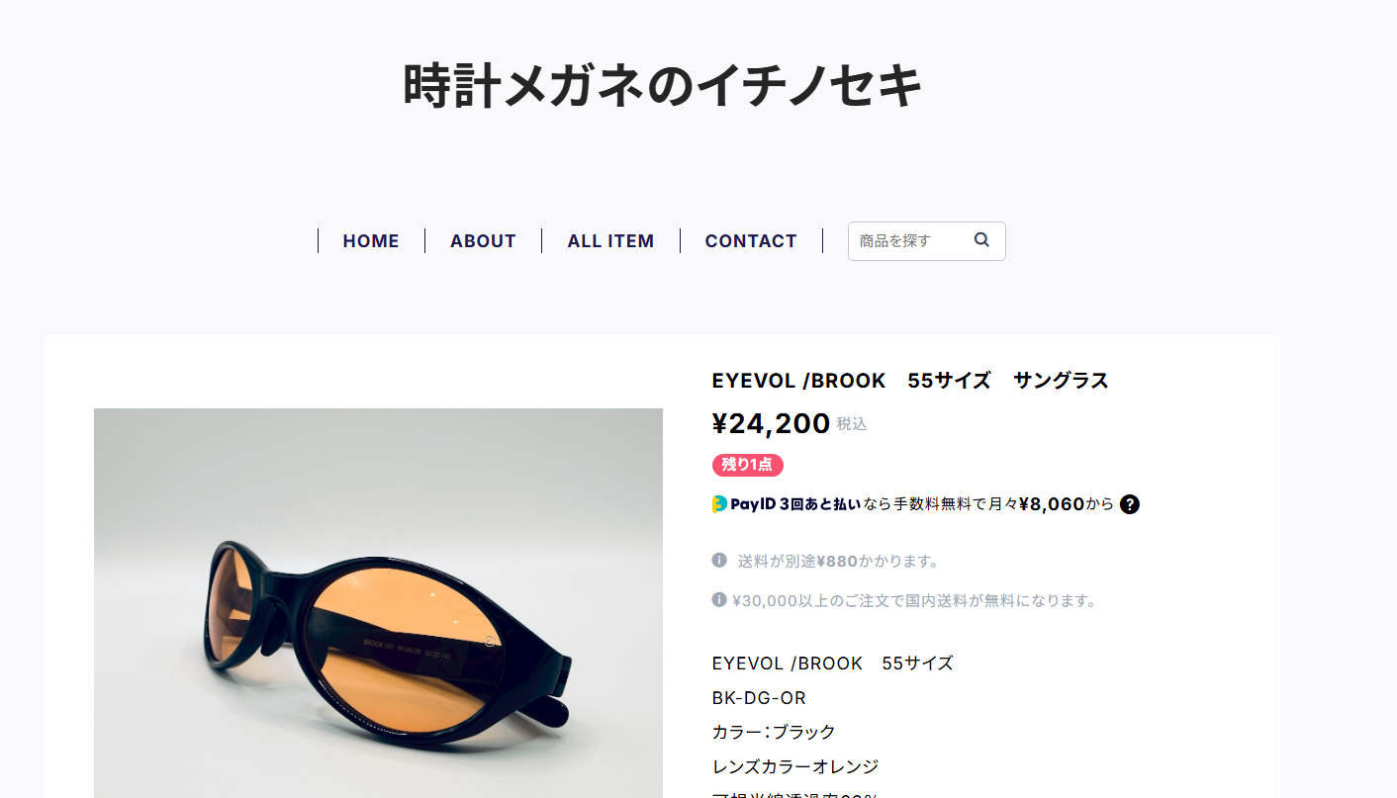
Task: Click info icon beside ¥30,000以上 free shipping notice
Action: point(719,599)
